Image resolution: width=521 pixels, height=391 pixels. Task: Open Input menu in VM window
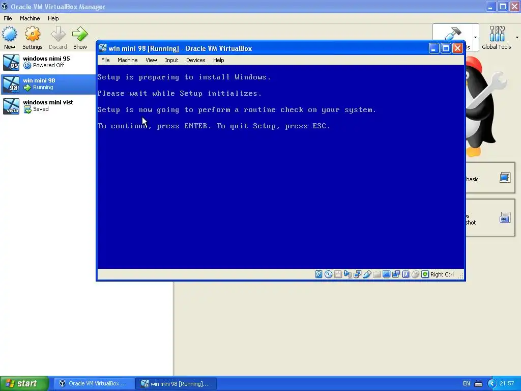click(x=171, y=60)
